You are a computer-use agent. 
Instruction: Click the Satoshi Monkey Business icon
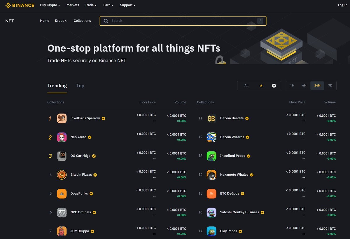point(211,212)
